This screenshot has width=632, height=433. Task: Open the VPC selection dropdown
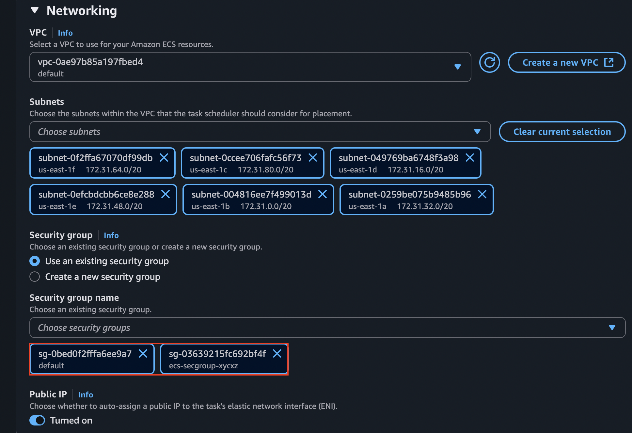(x=250, y=67)
